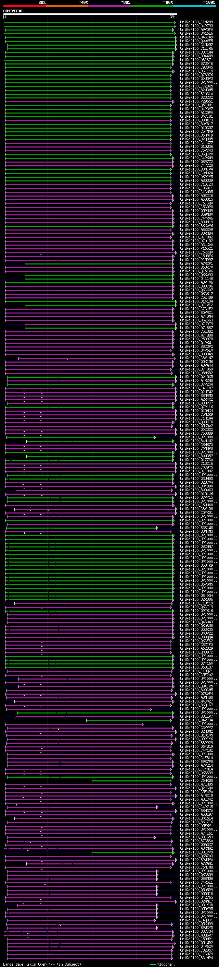The width and height of the screenshot is (219, 967).
Task: Select the UniRef100_Q7S9Z6 label
Action: click(x=196, y=75)
